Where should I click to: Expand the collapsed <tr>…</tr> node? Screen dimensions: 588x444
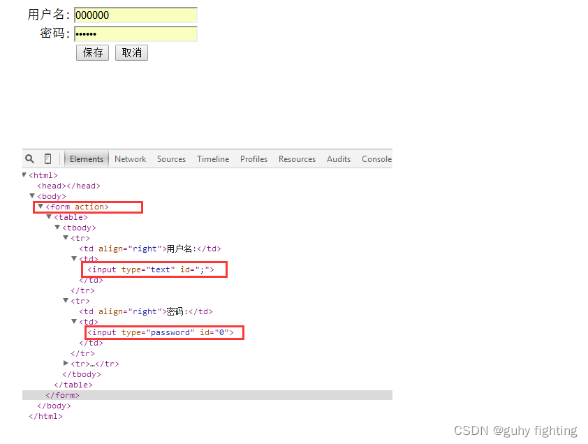(66, 364)
